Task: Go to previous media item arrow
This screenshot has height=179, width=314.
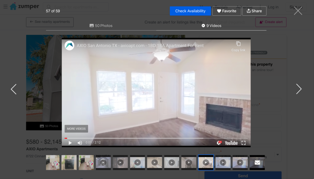Action: click(x=14, y=89)
